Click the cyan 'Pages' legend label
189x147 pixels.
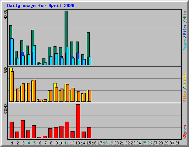point(185,45)
